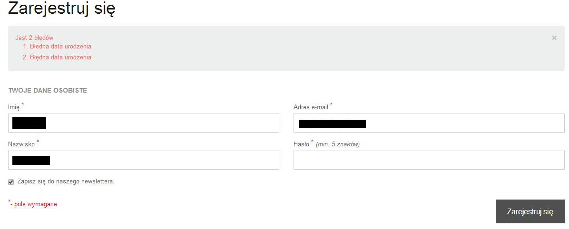Click the '(min. 5 znaków)' password hint
This screenshot has width=569, height=229.
pos(338,144)
